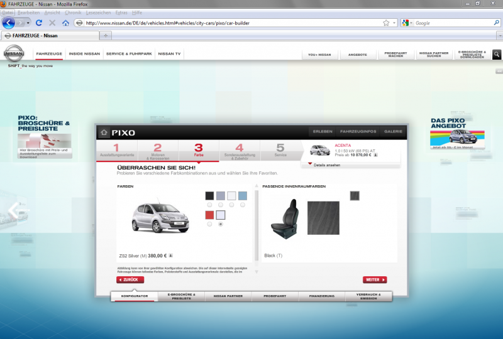Viewport: 503px width, 339px height.
Task: Select radio button under grey-blue swatch
Action: 221,205
